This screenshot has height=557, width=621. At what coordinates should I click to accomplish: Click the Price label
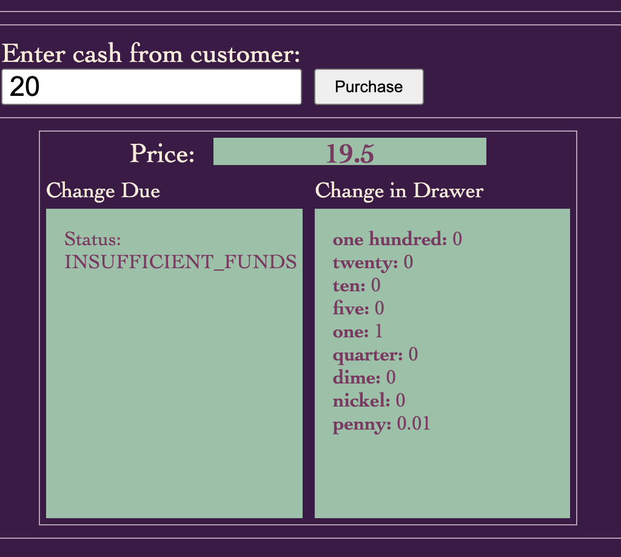[163, 154]
